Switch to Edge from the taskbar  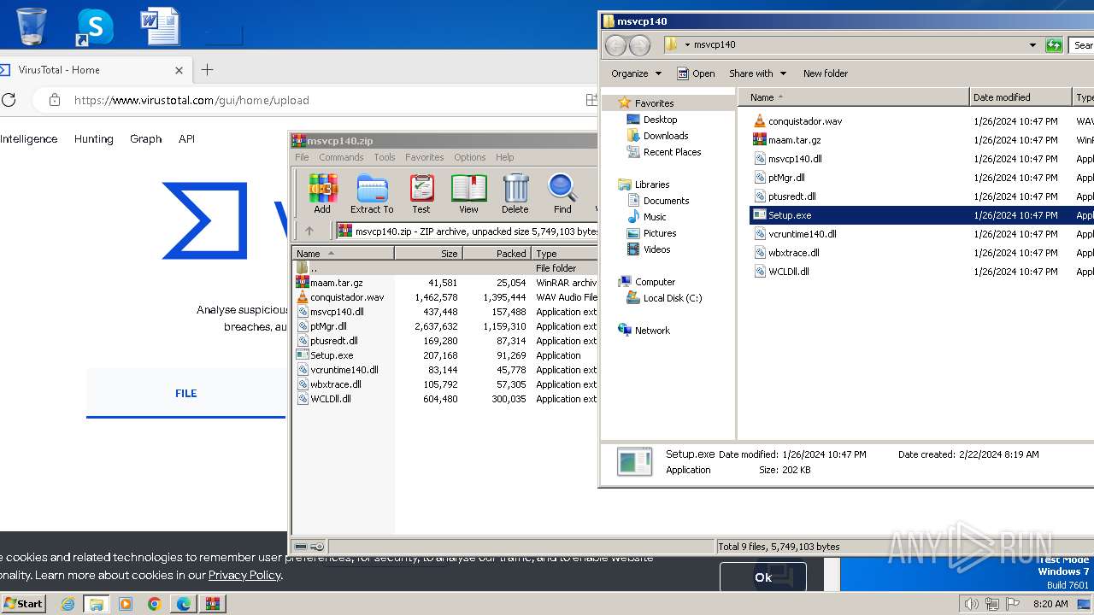pos(184,604)
